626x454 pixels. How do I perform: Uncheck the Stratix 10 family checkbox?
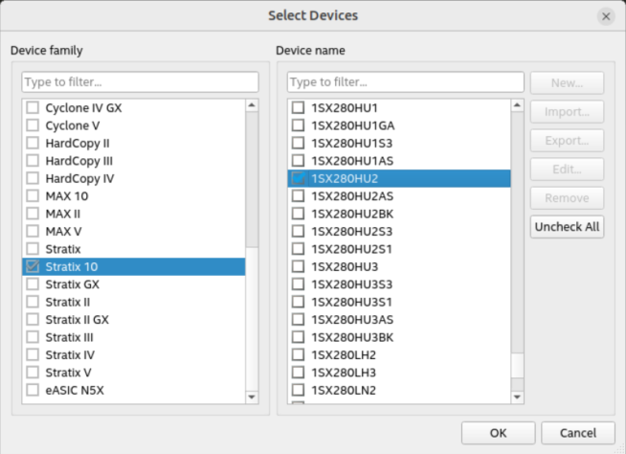(33, 266)
